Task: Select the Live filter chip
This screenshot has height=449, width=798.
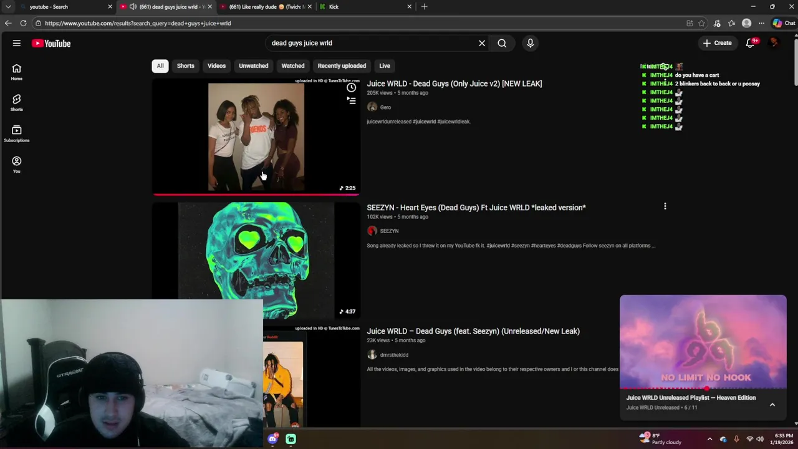Action: pyautogui.click(x=385, y=65)
